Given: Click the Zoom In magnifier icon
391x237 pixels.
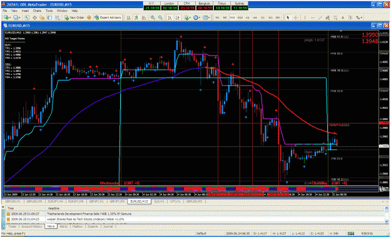Looking at the screenshot, I should [x=153, y=18].
